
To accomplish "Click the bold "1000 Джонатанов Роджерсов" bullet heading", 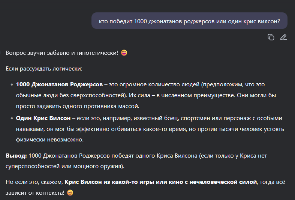I will [x=59, y=84].
